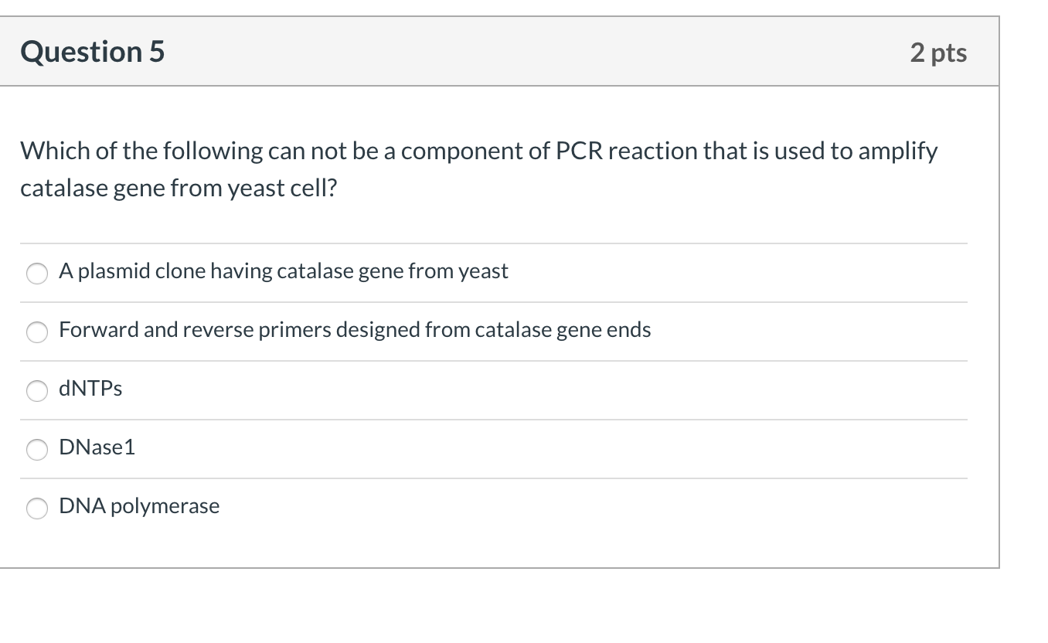
Task: Click the "dNTPs" answer label
Action: 90,389
